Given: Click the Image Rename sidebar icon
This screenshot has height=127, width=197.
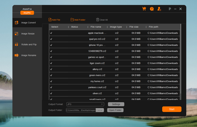Looking at the screenshot, I should tap(16, 55).
